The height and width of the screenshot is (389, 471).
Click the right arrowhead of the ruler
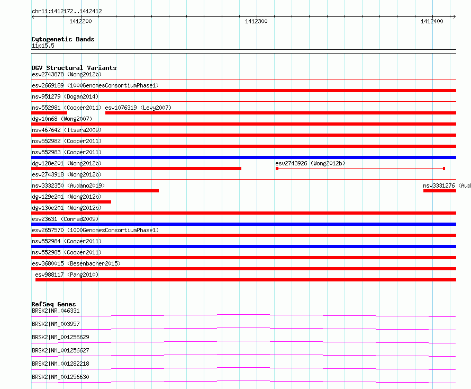pyautogui.click(x=454, y=16)
